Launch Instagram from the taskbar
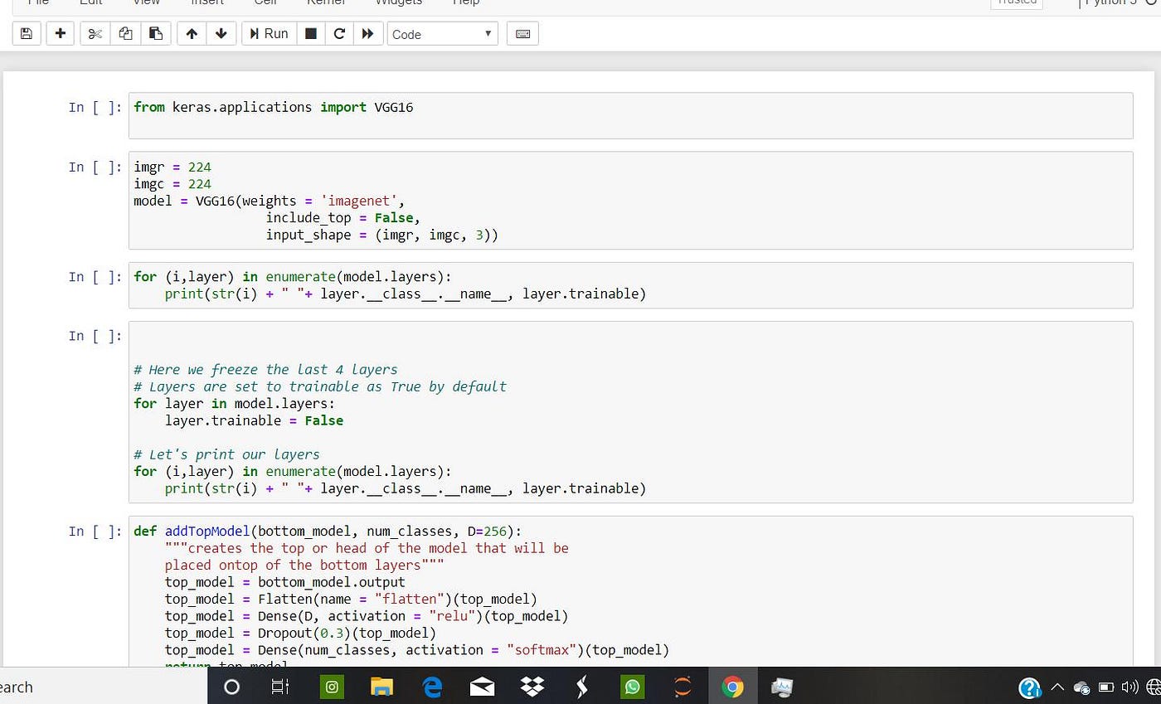Viewport: 1161px width, 704px height. click(332, 687)
